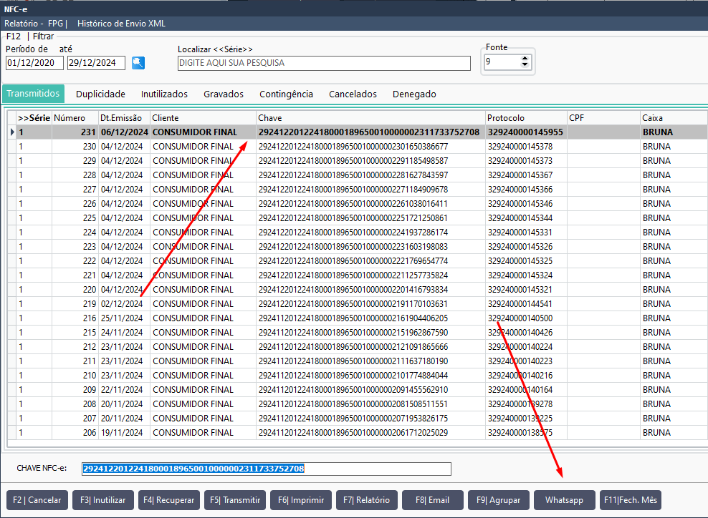Screen dimensions: 708x518
Task: Click the F9| Agrupar button
Action: point(499,500)
